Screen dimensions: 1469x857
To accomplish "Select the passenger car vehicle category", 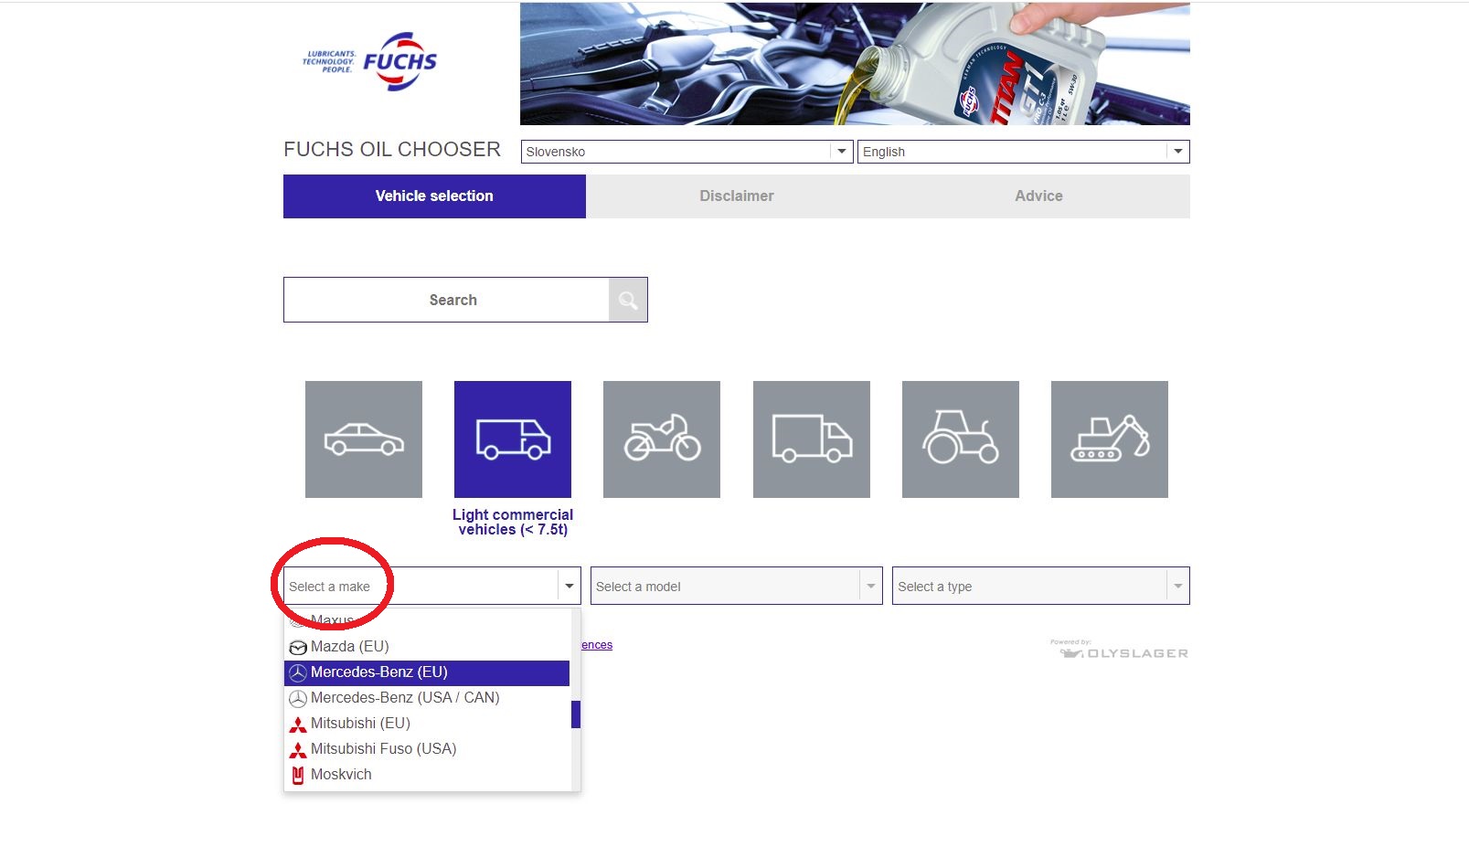I will coord(364,439).
